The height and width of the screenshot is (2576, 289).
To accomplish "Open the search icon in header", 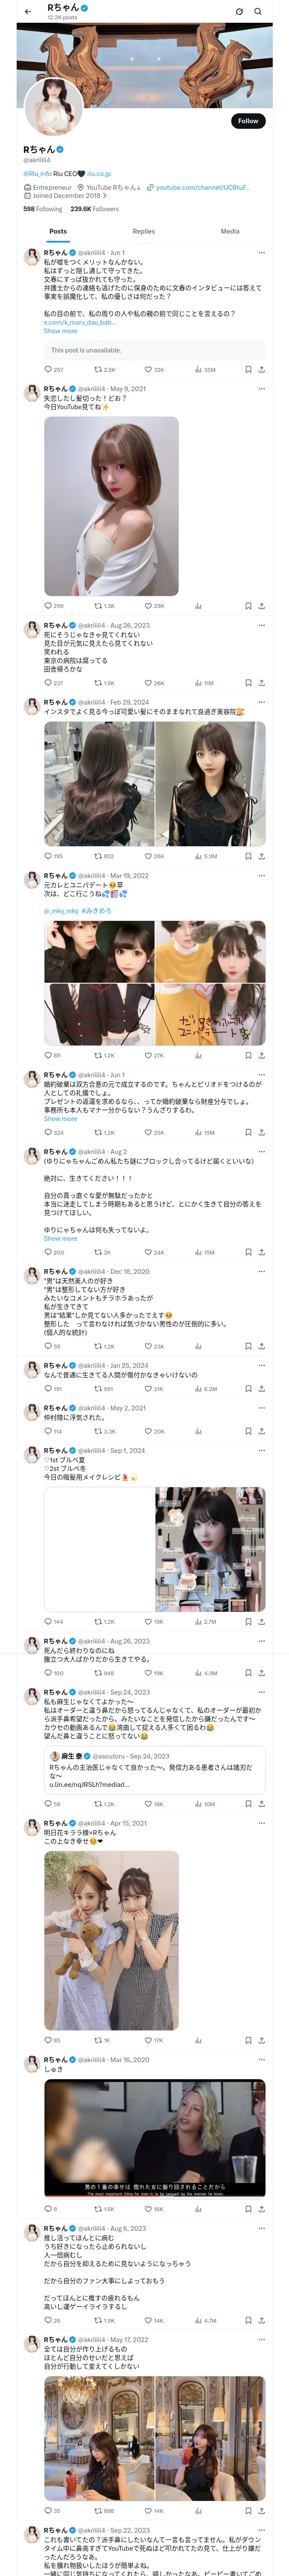I will [x=258, y=12].
